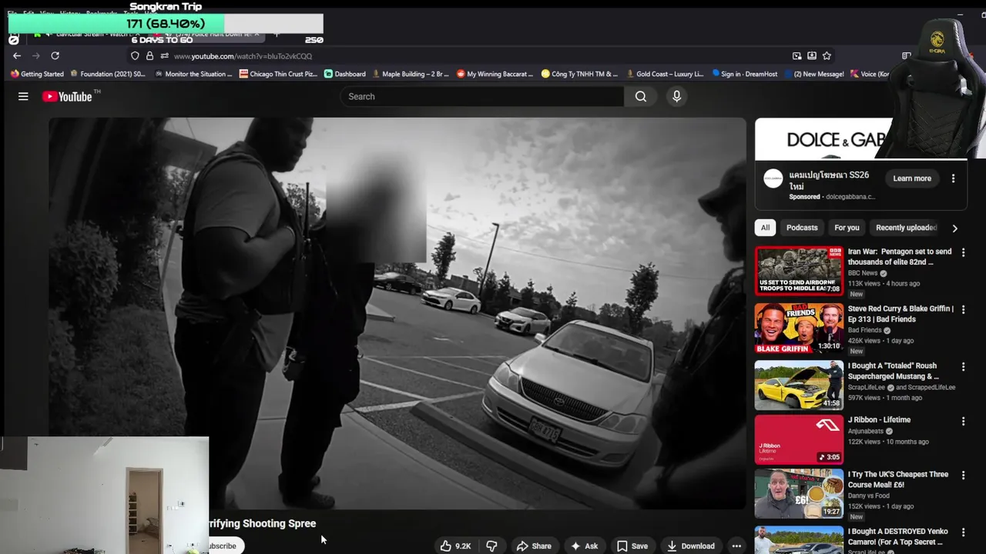Click the main video player

397,313
